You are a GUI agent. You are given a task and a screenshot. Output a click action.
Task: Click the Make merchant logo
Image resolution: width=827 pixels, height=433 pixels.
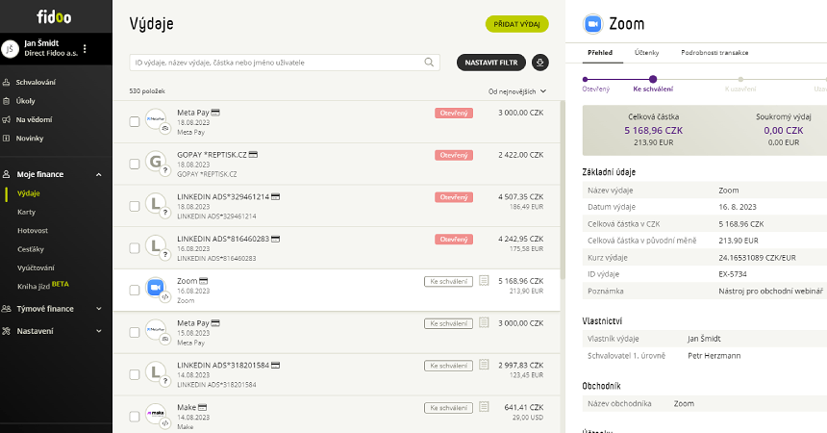[x=156, y=414]
